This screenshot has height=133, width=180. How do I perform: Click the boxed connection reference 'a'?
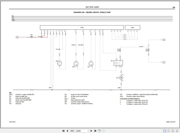tap(17, 37)
